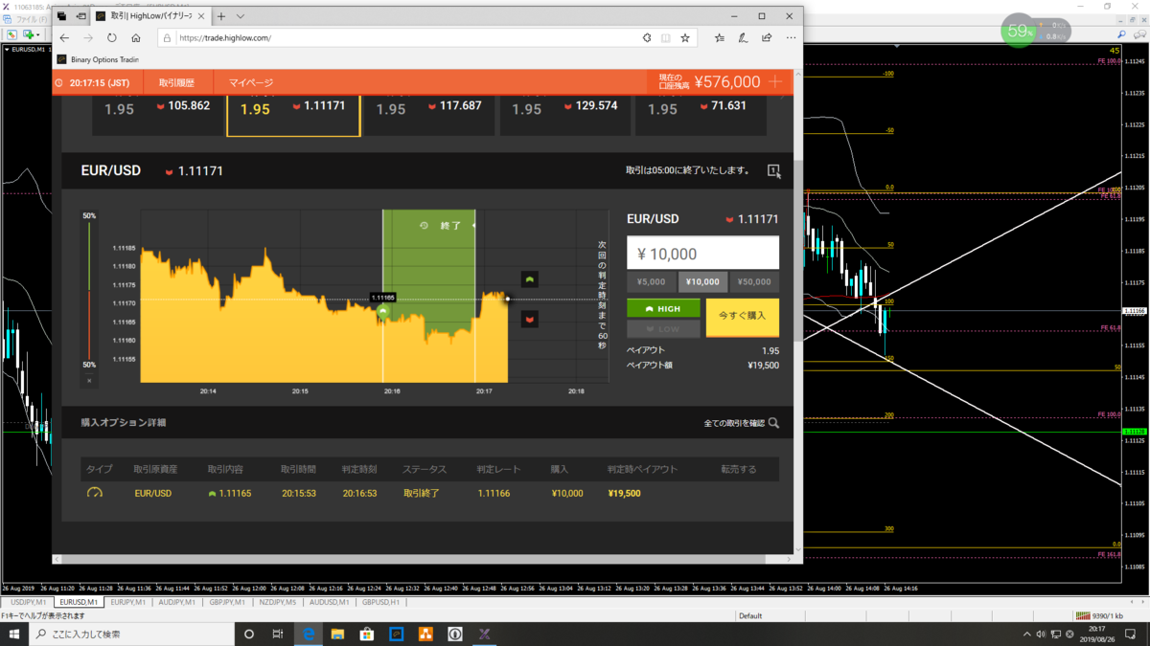
Task: Open Microsoft Store from the taskbar
Action: point(366,634)
